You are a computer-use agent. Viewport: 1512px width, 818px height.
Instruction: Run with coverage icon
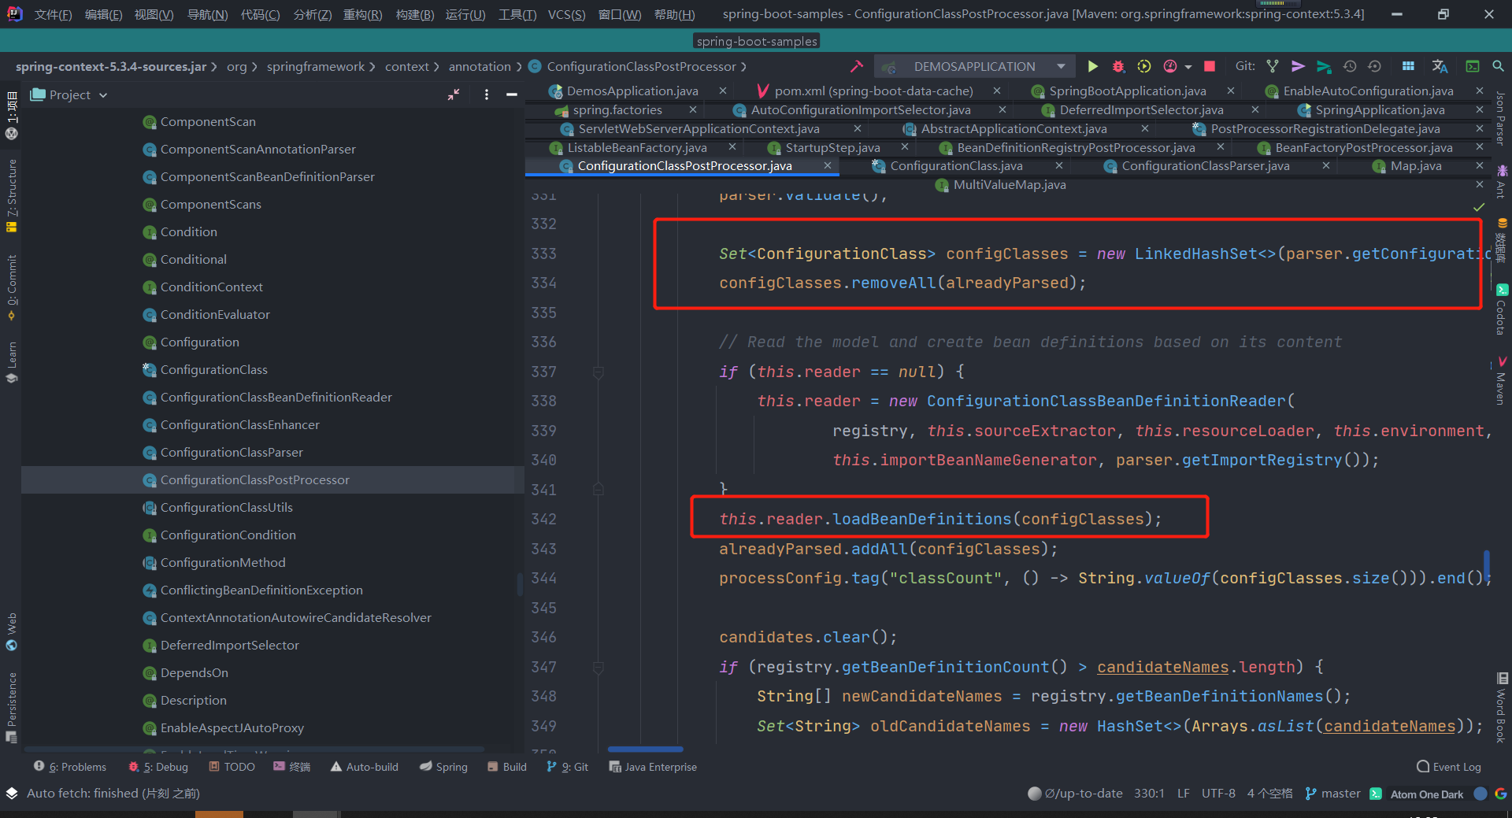(1144, 66)
